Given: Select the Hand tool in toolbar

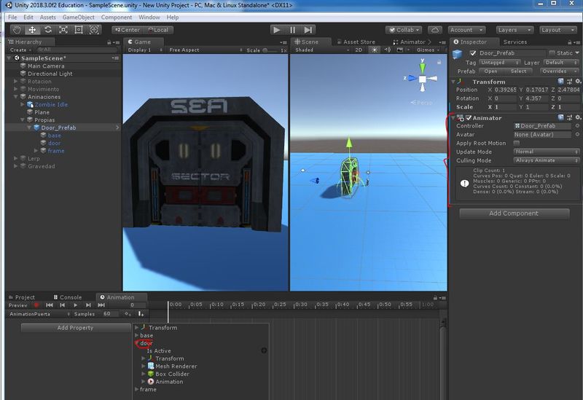Looking at the screenshot, I should 17,30.
